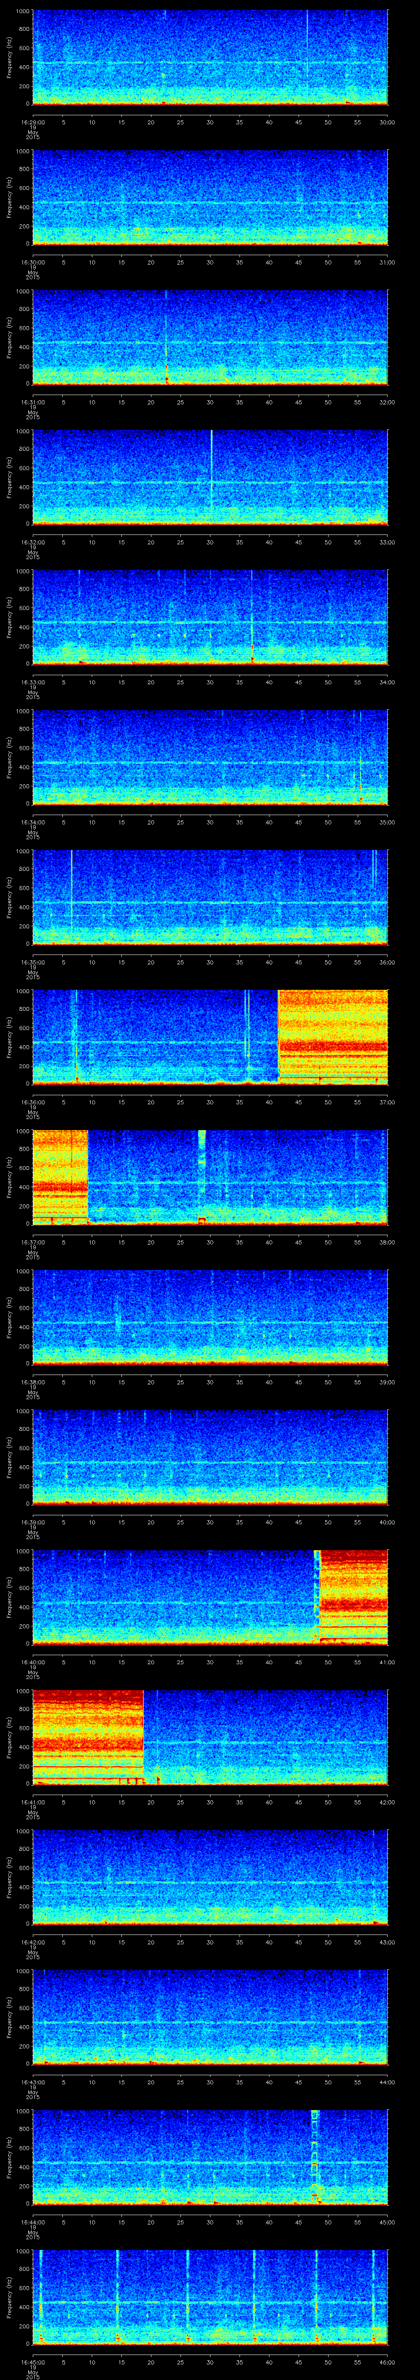Select the '16:40:00' start time label
Screen dimensions: 420x2380
(x=32, y=1662)
